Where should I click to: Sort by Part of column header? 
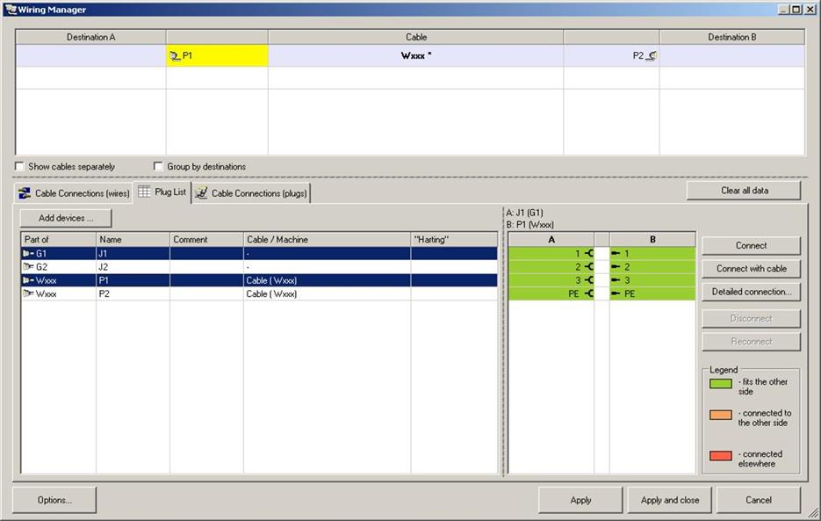coord(59,240)
